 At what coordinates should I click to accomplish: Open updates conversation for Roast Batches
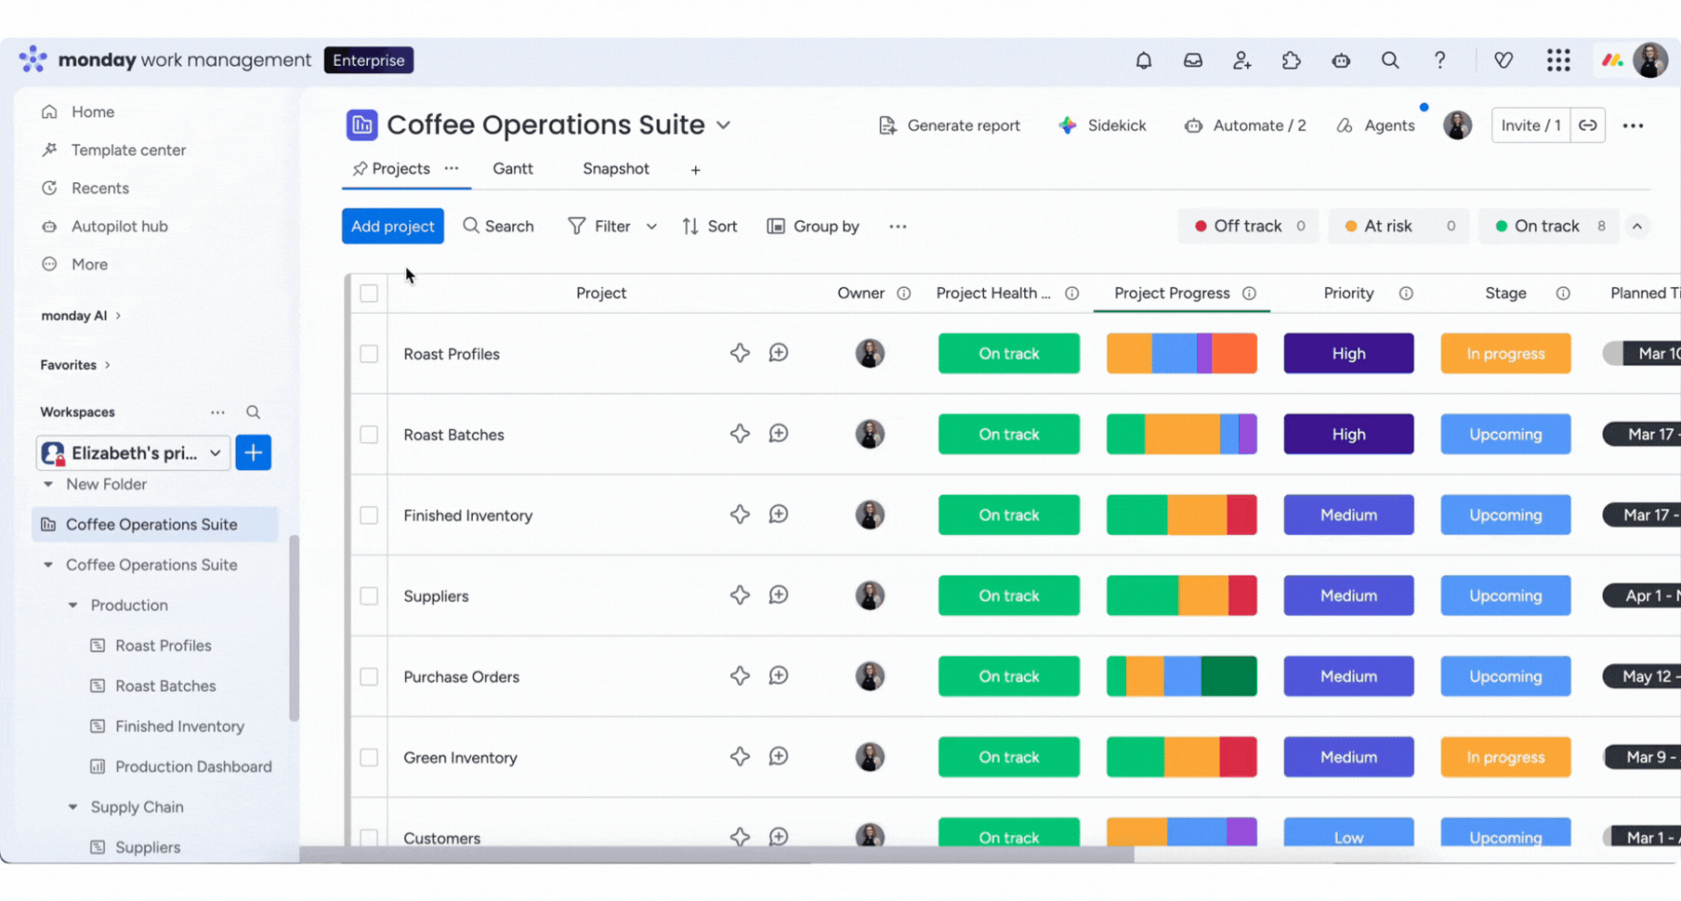tap(779, 434)
